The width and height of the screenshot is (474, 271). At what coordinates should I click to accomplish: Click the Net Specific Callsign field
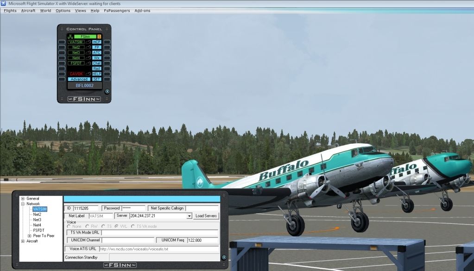[x=202, y=208]
